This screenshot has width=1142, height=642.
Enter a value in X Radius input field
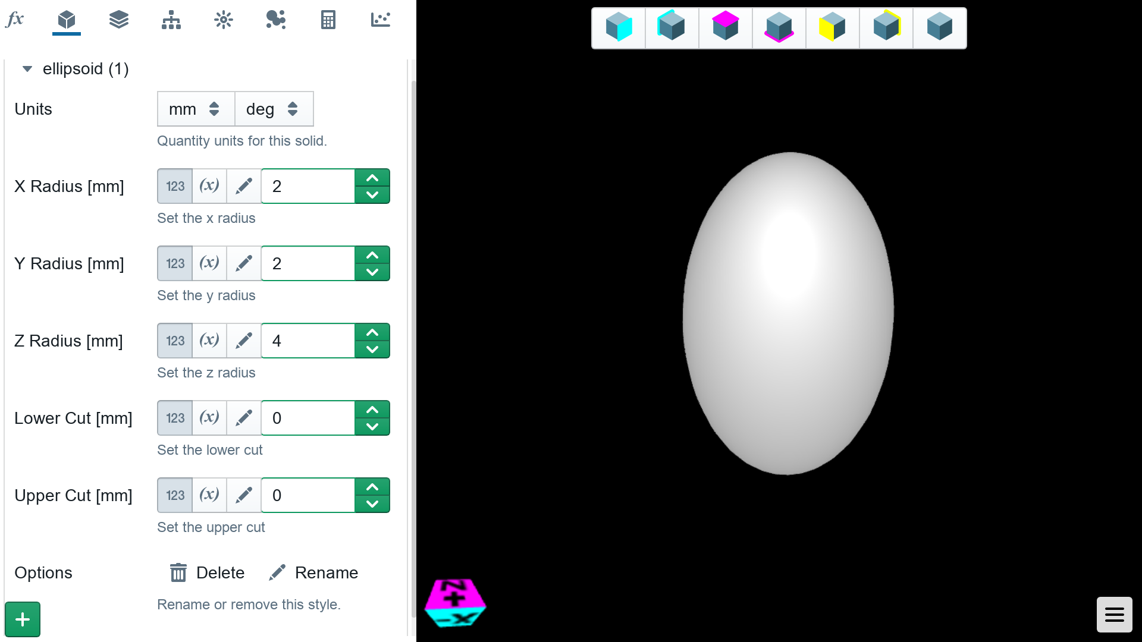pyautogui.click(x=310, y=186)
